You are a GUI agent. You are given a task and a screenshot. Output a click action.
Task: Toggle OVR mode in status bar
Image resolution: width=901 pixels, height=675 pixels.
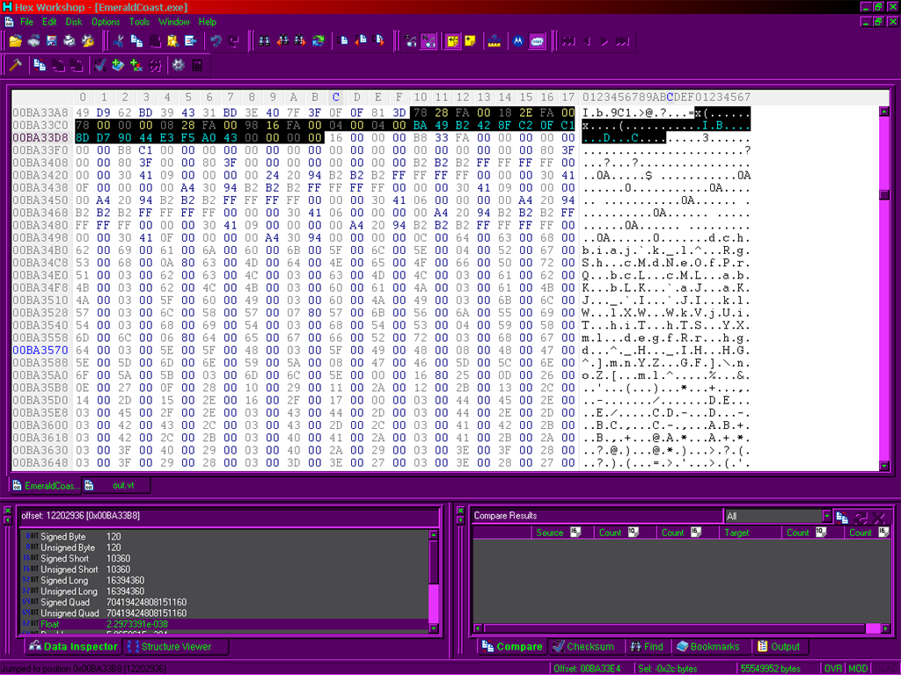(833, 669)
